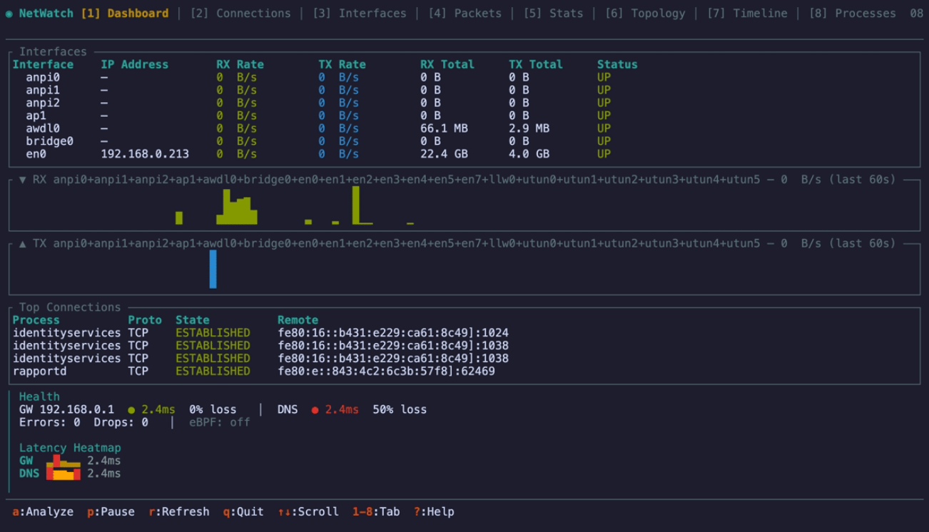Click the Remote column header
929x532 pixels.
click(x=298, y=321)
